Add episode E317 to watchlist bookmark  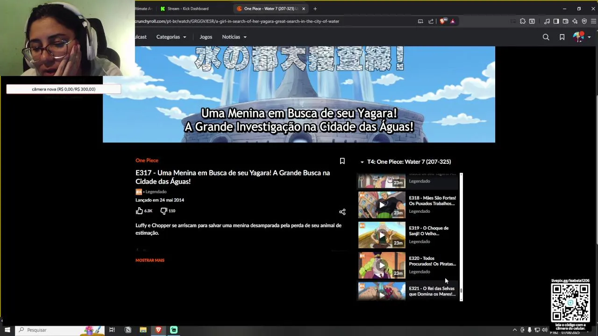(342, 161)
